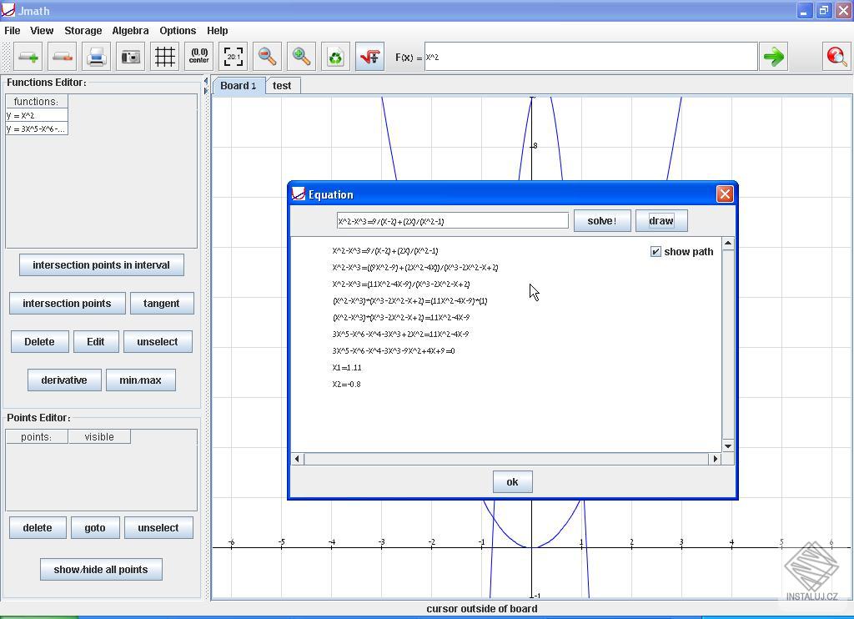Viewport: 854px width, 619px height.
Task: Open the Algebra menu
Action: point(130,30)
